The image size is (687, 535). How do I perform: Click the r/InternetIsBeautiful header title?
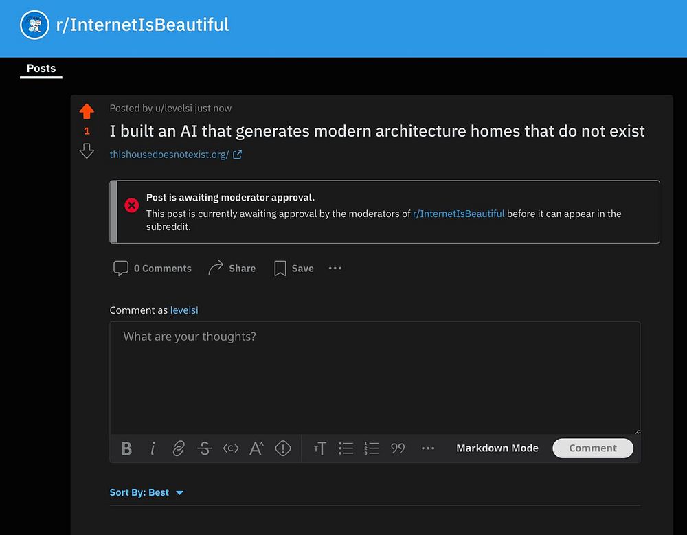click(x=142, y=25)
